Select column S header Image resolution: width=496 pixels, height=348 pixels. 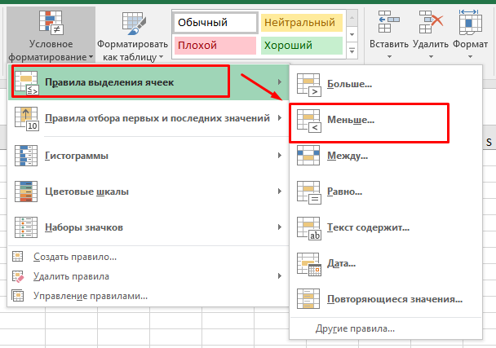click(489, 143)
